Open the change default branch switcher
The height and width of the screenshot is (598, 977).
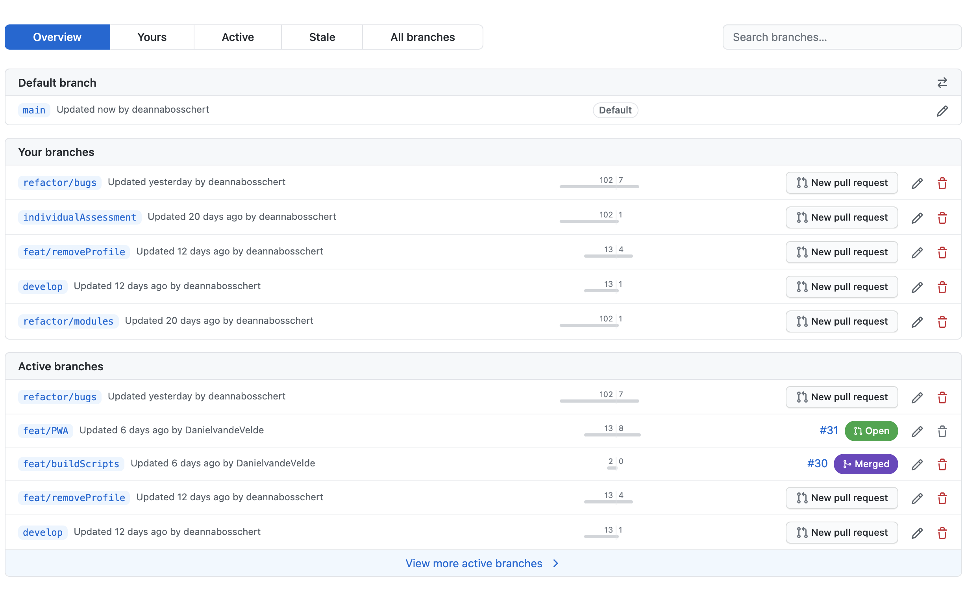(x=943, y=83)
